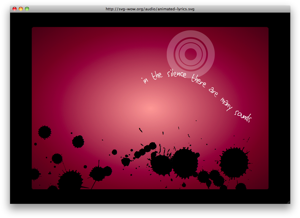The height and width of the screenshot is (218, 300).
Task: Click the resize grip in the window corner
Action: pyautogui.click(x=288, y=202)
